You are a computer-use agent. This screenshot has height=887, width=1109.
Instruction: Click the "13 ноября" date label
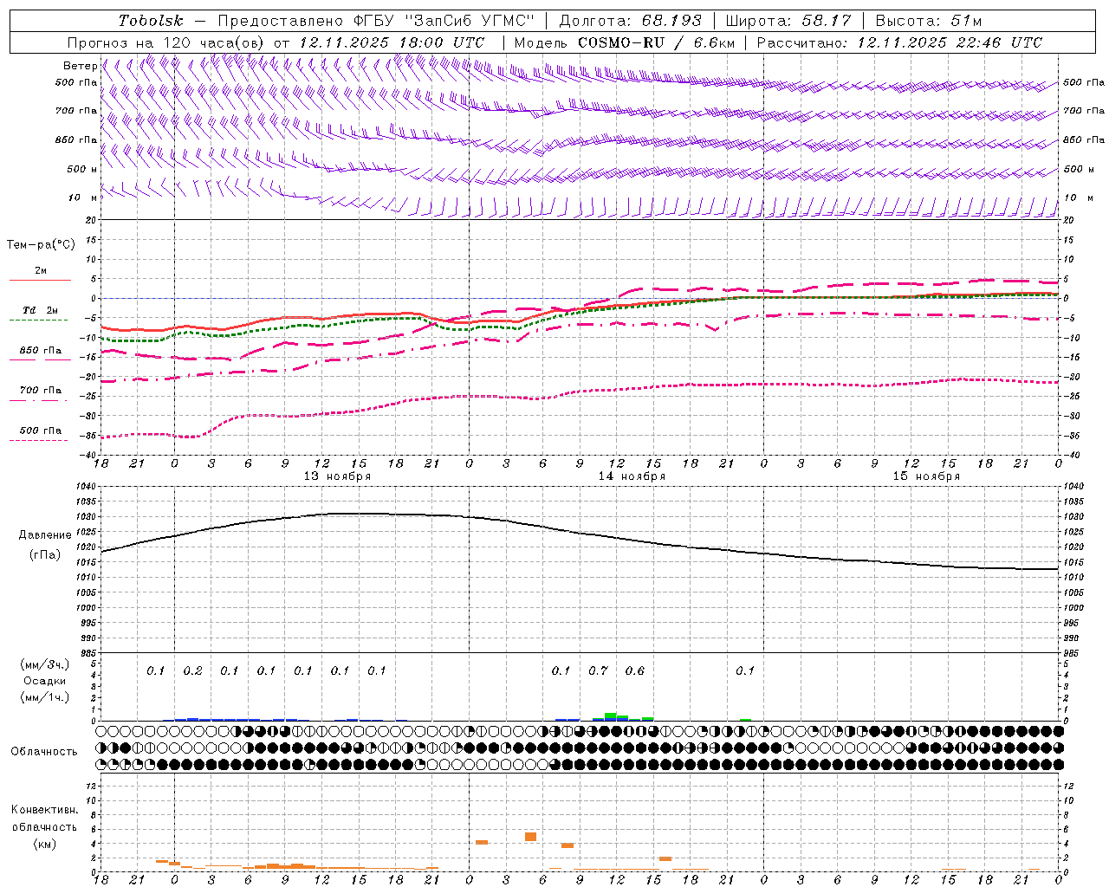point(337,476)
